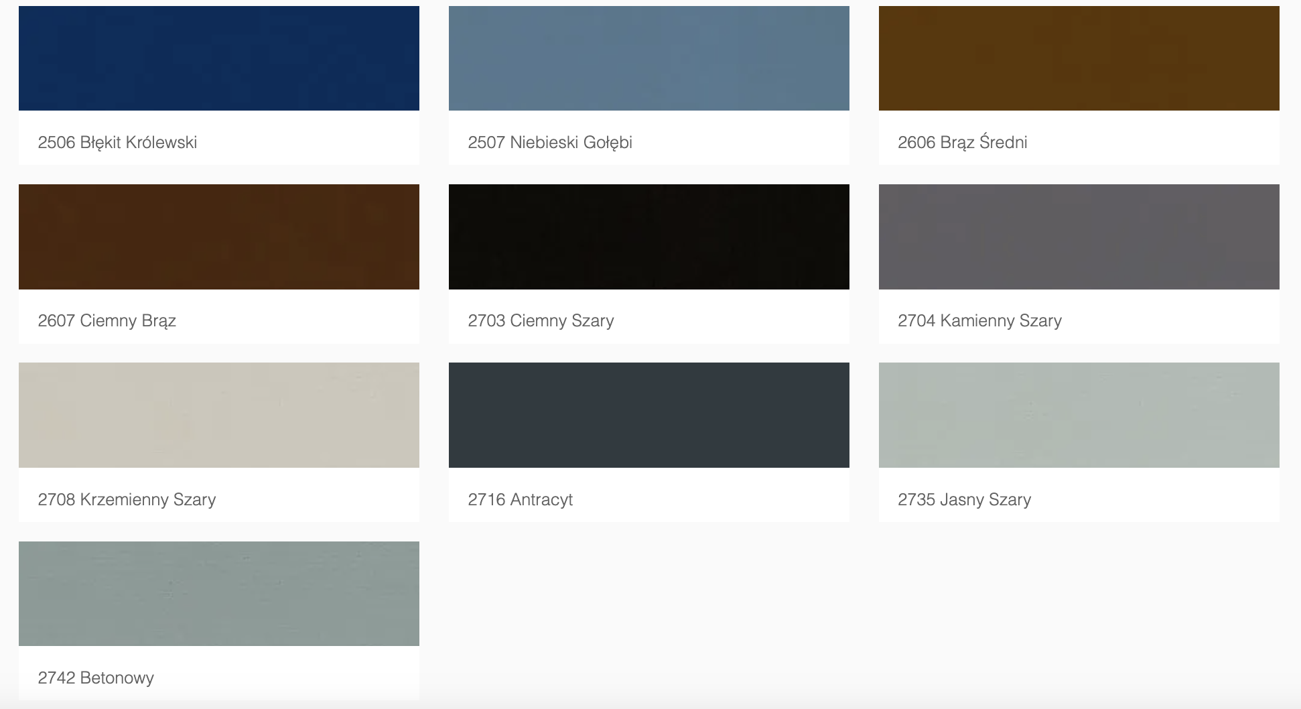Click the 2742 Betonowy color swatch
The height and width of the screenshot is (709, 1301).
pos(218,593)
